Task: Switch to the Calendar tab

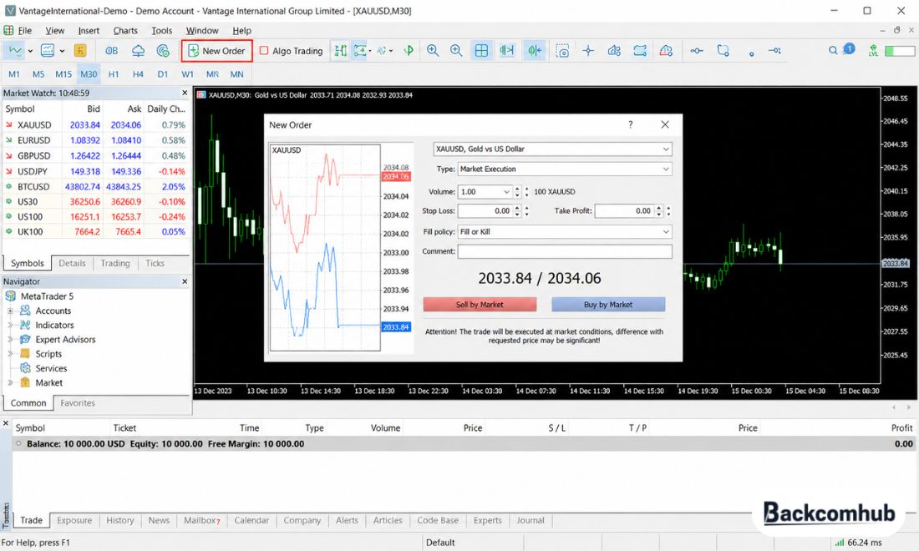Action: tap(251, 521)
